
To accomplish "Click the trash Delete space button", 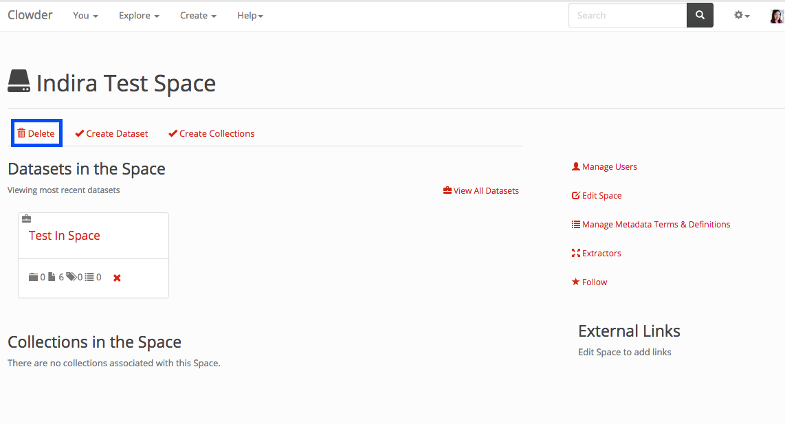I will point(36,133).
